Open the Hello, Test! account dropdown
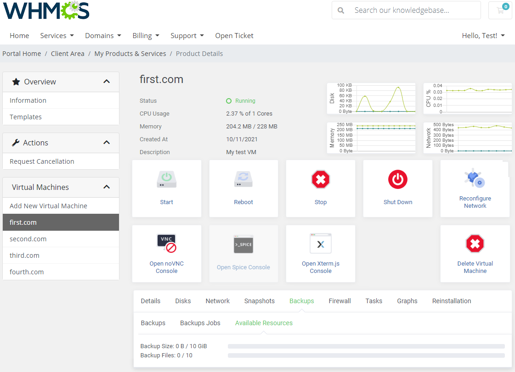 point(483,35)
